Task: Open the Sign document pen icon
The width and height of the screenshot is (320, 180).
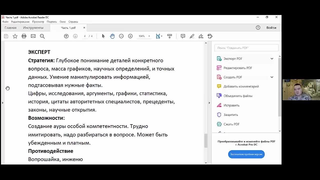Action: [x=201, y=36]
